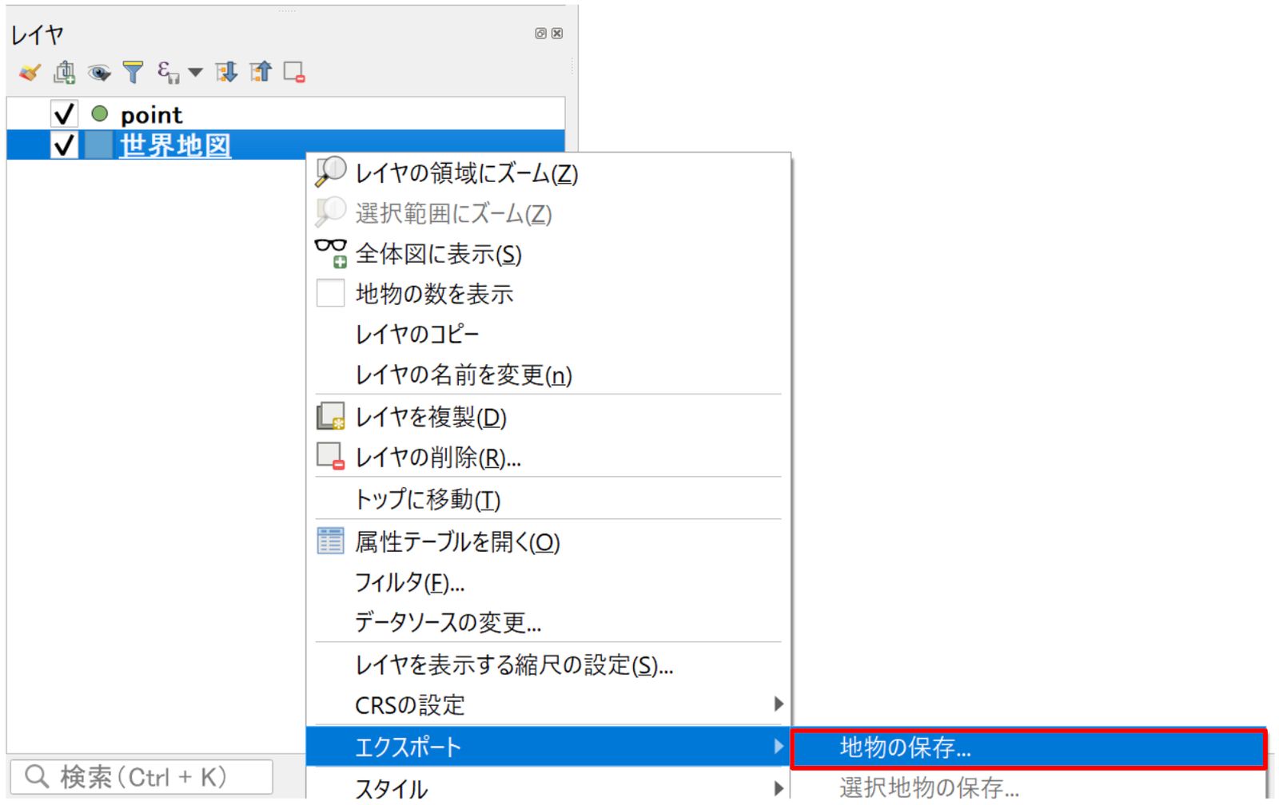The height and width of the screenshot is (805, 1279).
Task: Toggle visibility checkbox of point layer
Action: click(x=64, y=113)
